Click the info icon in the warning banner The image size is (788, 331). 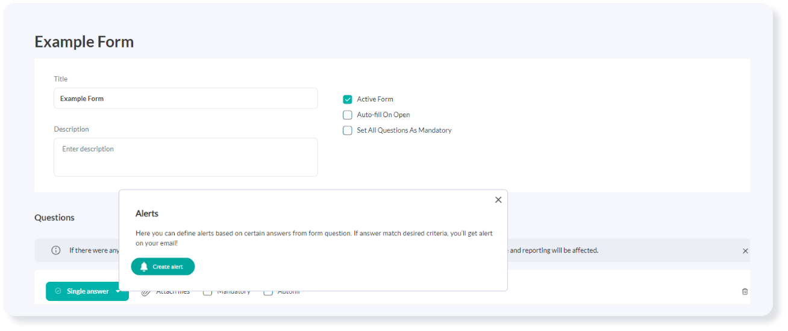pos(56,251)
